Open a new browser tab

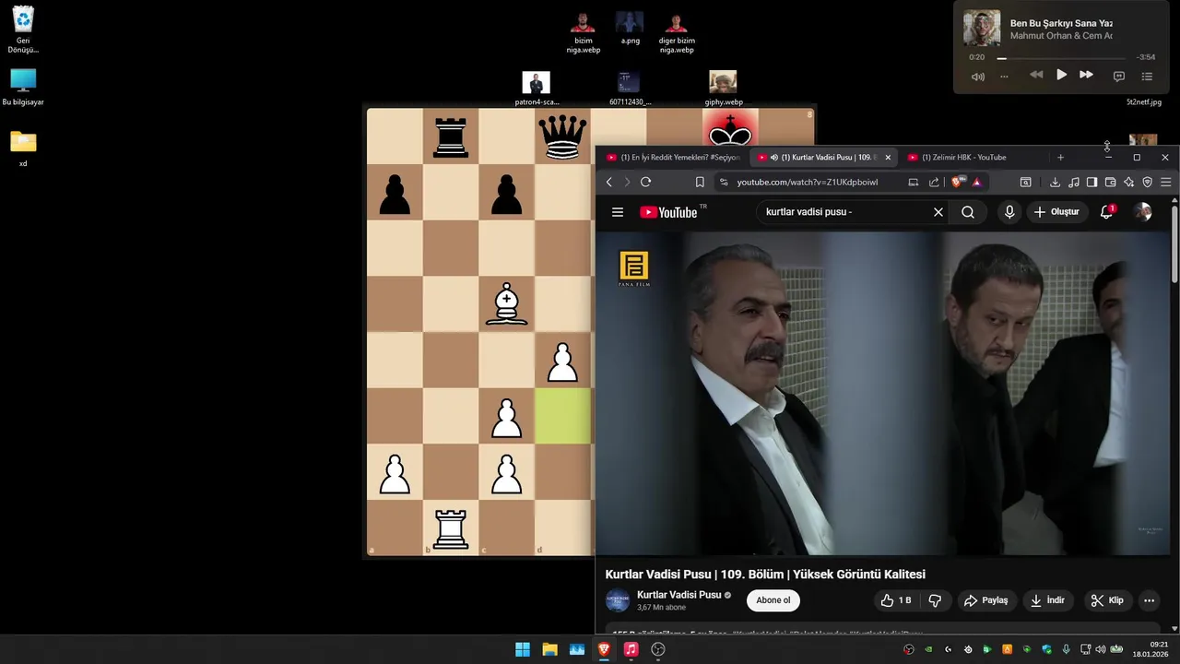click(x=1060, y=158)
